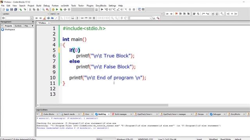
Task: Save the current file with the toolbar icon
Action: (x=11, y=9)
